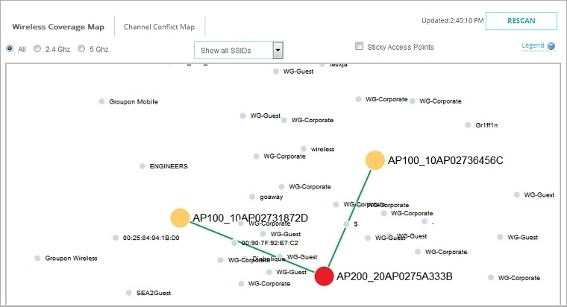Enable the Sticky Access Points checkbox
This screenshot has width=567, height=307.
tap(359, 46)
